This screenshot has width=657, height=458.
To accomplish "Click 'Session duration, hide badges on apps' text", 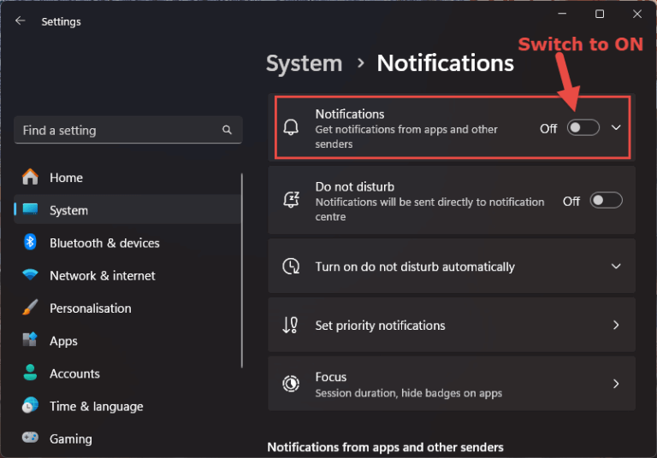I will (409, 393).
